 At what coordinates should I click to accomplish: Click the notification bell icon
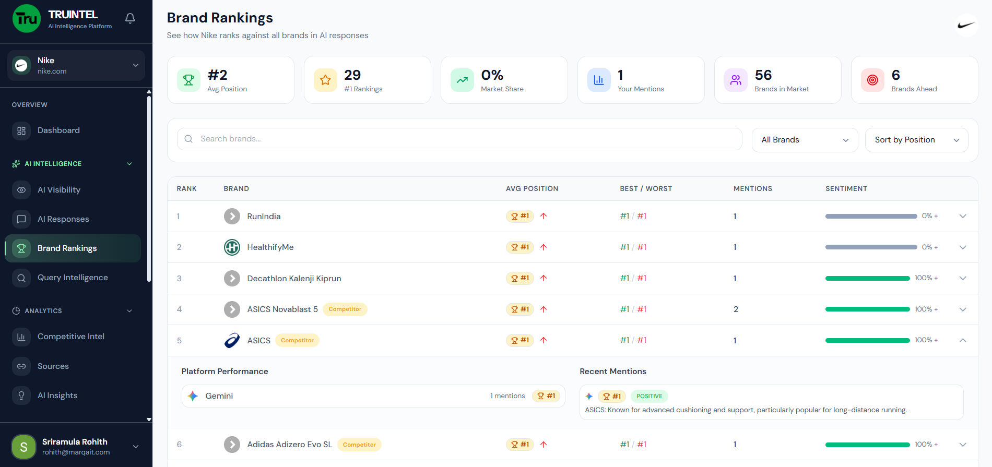pyautogui.click(x=130, y=18)
